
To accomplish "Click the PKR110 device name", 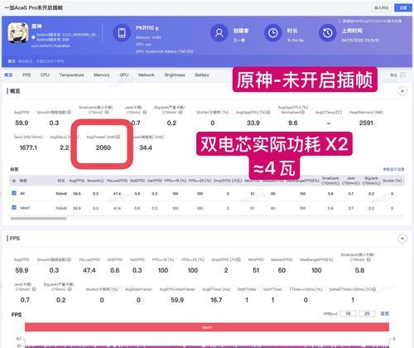I will (x=145, y=28).
